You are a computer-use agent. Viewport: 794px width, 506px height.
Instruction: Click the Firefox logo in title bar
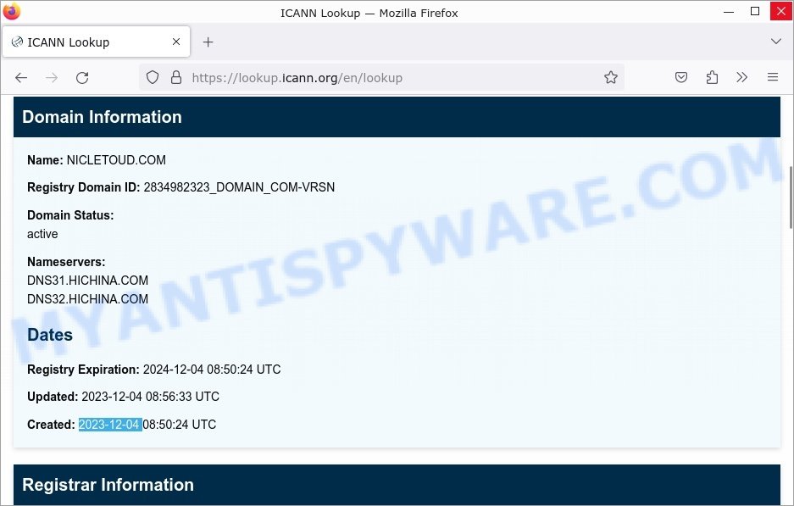[12, 11]
